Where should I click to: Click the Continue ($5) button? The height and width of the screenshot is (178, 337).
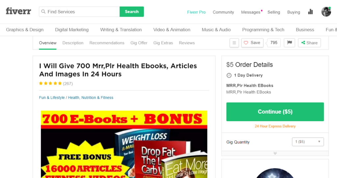click(x=275, y=112)
